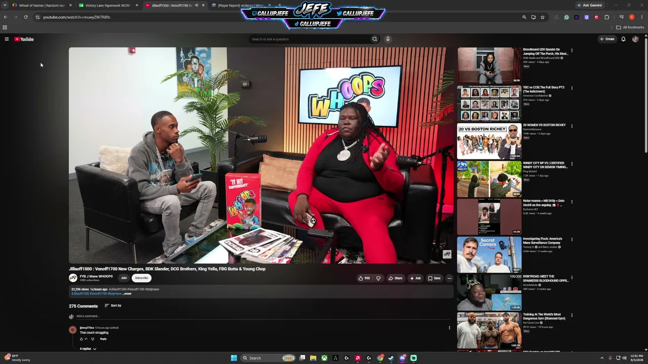This screenshot has width=648, height=364.
Task: Open YouTube notifications bell
Action: coord(623,39)
